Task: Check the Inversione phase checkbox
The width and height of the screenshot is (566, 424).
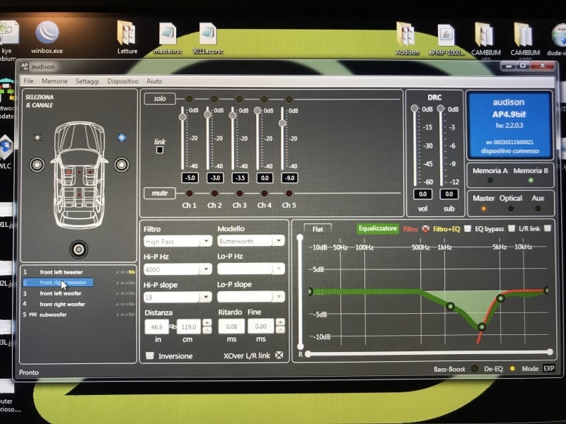Action: (x=150, y=355)
